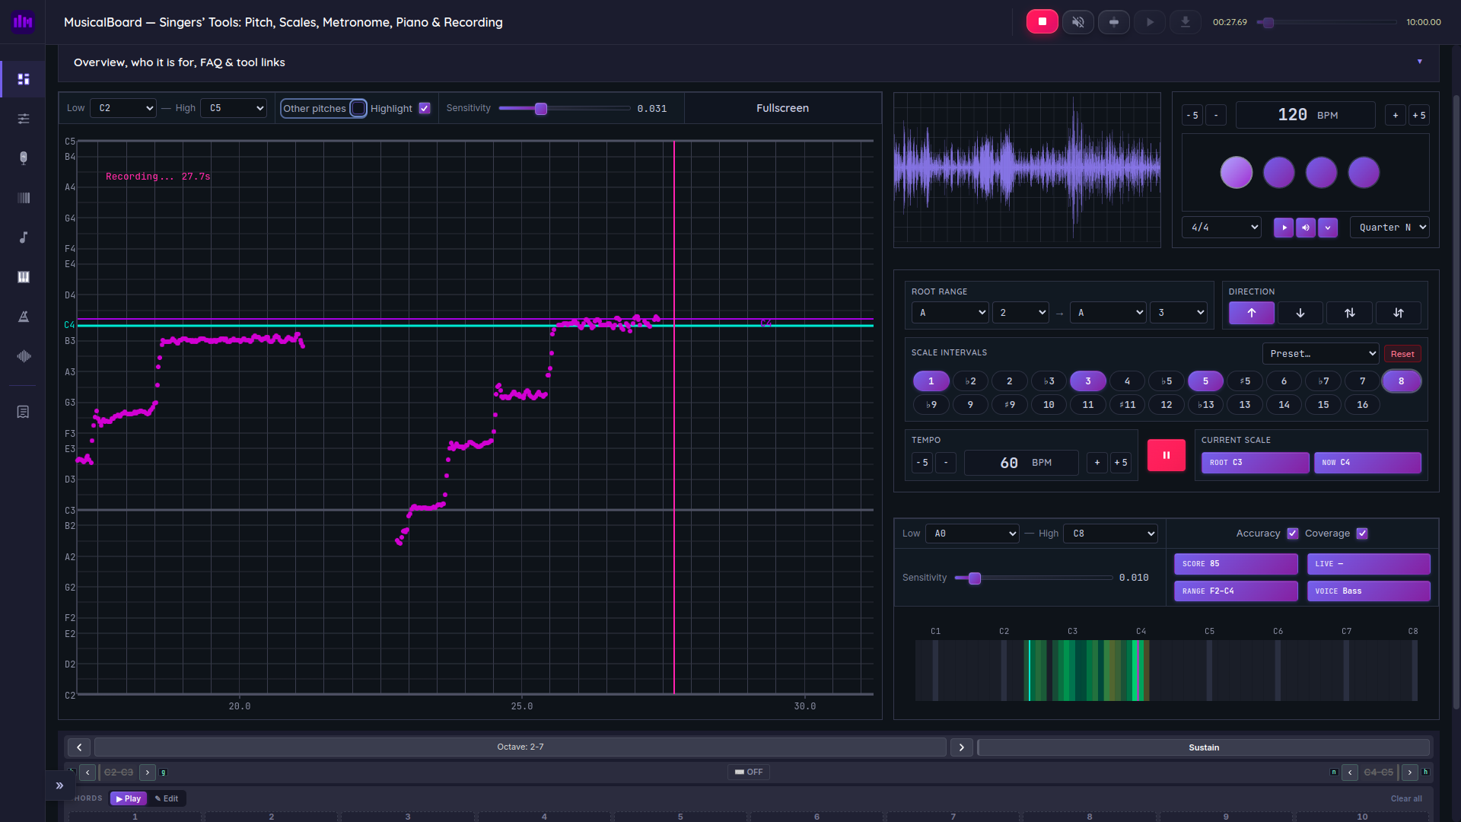Open the MusicalBoard logo
This screenshot has width=1461, height=822.
[23, 22]
